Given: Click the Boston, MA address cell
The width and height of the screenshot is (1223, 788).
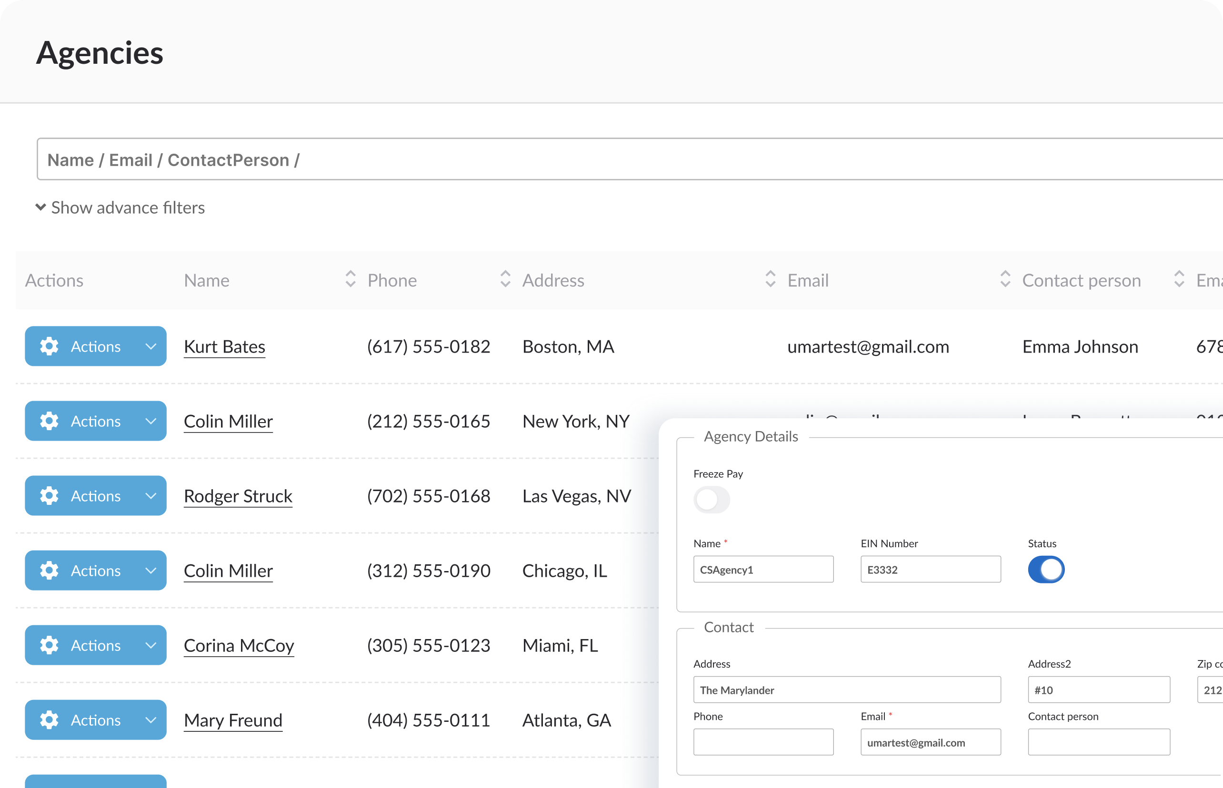Looking at the screenshot, I should coord(568,347).
